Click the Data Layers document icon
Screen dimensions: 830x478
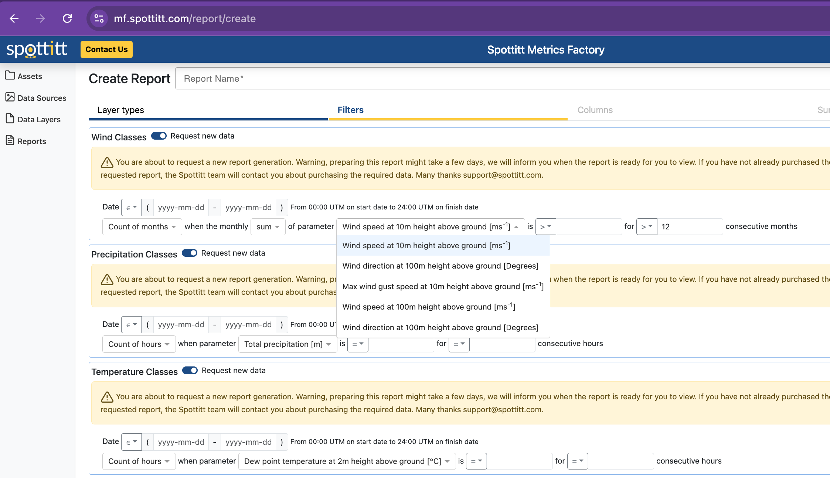click(10, 119)
